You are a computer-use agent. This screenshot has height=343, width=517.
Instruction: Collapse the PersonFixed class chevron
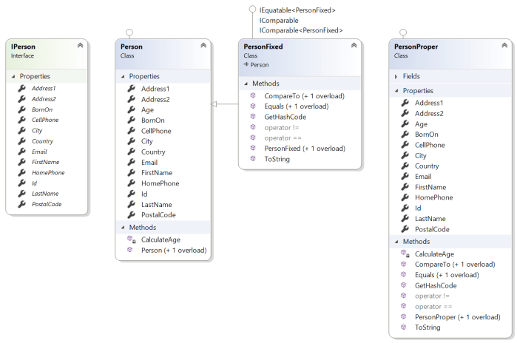coord(354,46)
